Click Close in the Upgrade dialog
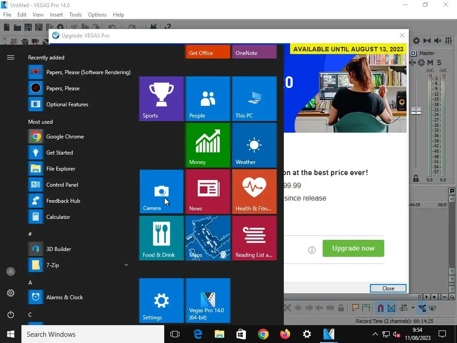This screenshot has height=343, width=457. (388, 288)
